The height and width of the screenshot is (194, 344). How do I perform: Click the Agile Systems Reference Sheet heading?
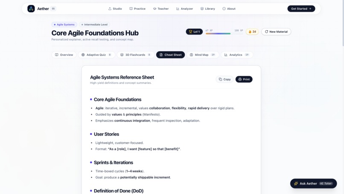pos(122,77)
